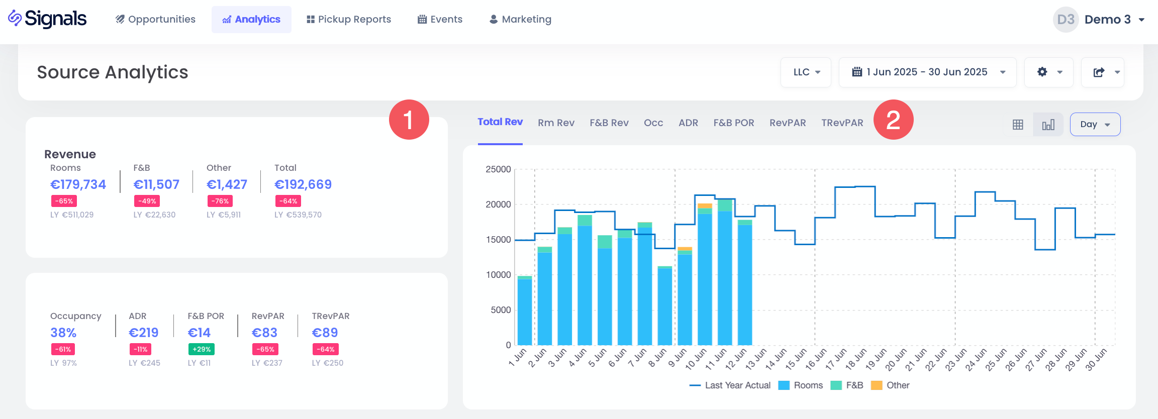Viewport: 1158px width, 419px height.
Task: Toggle Last Year Actual legend series
Action: (730, 385)
